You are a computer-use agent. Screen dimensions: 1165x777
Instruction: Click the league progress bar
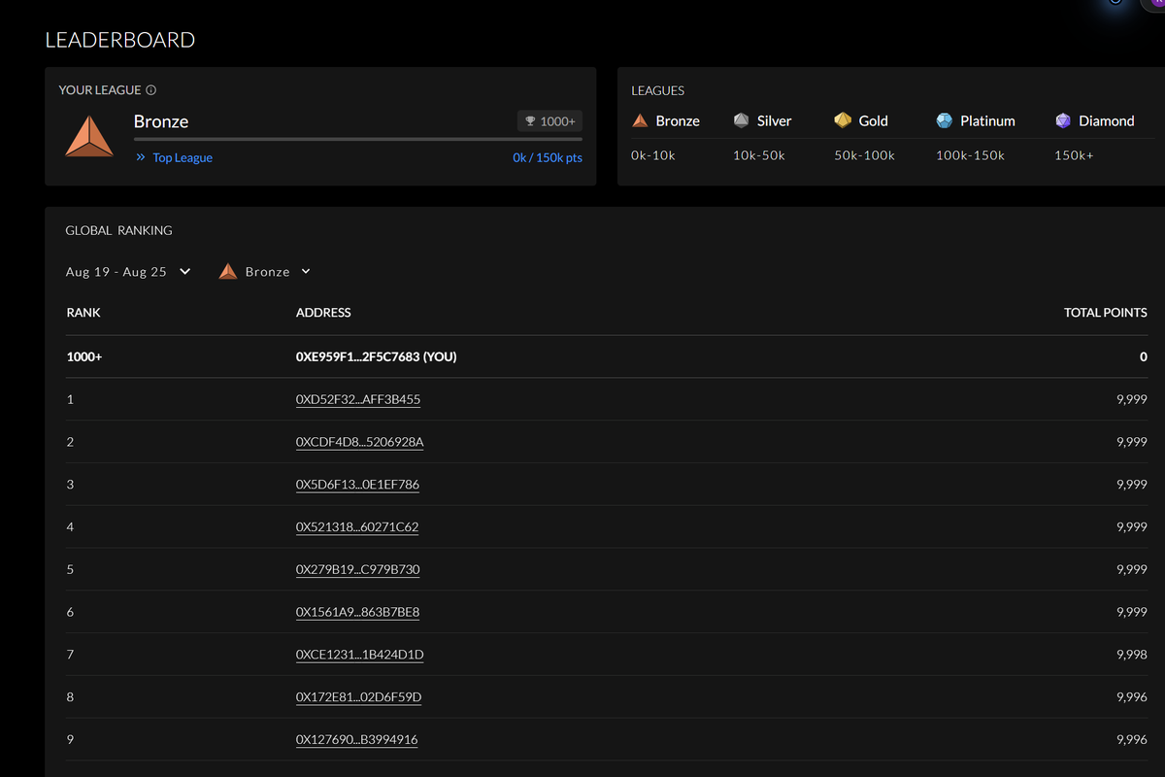(358, 140)
